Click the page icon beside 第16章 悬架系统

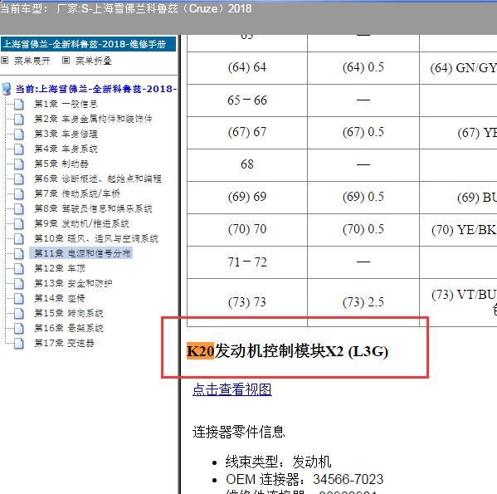pos(19,328)
